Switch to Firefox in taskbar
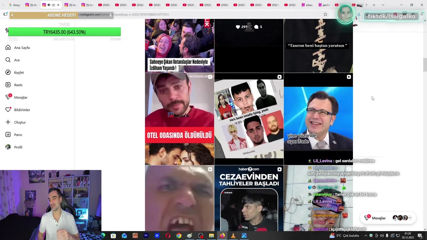This screenshot has height=240, width=427. pyautogui.click(x=222, y=236)
